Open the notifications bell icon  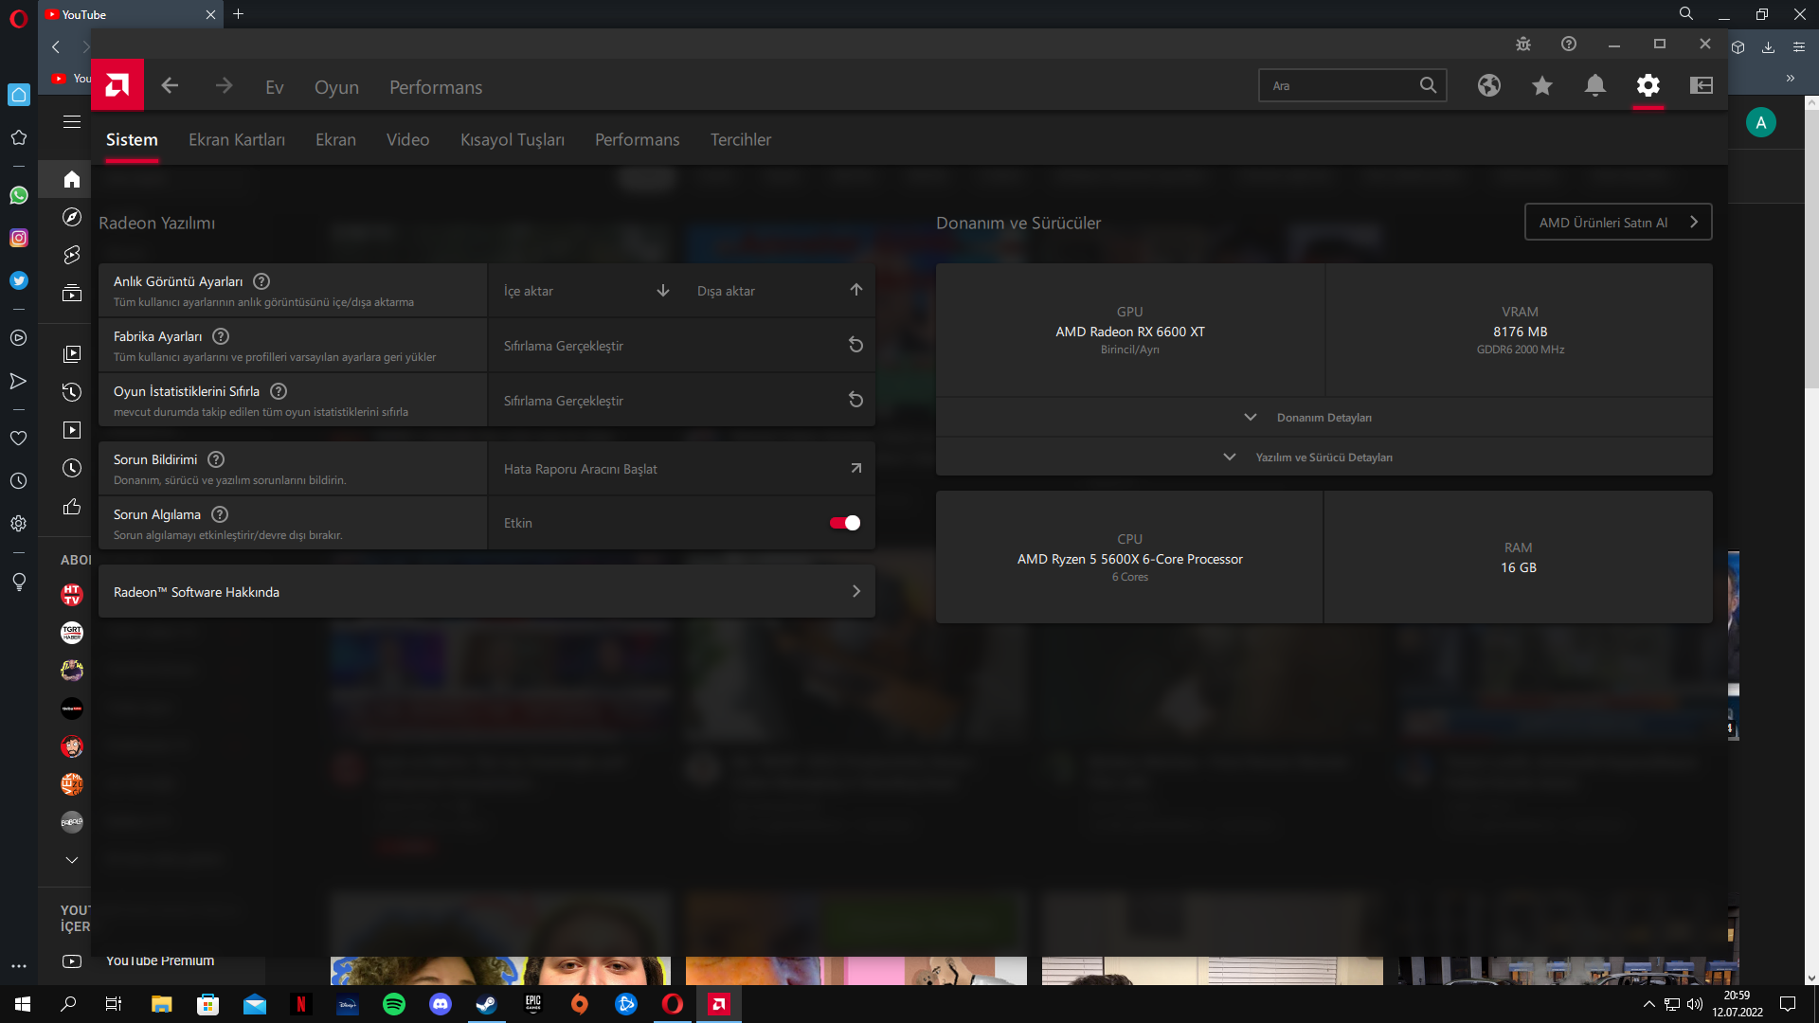1595,86
